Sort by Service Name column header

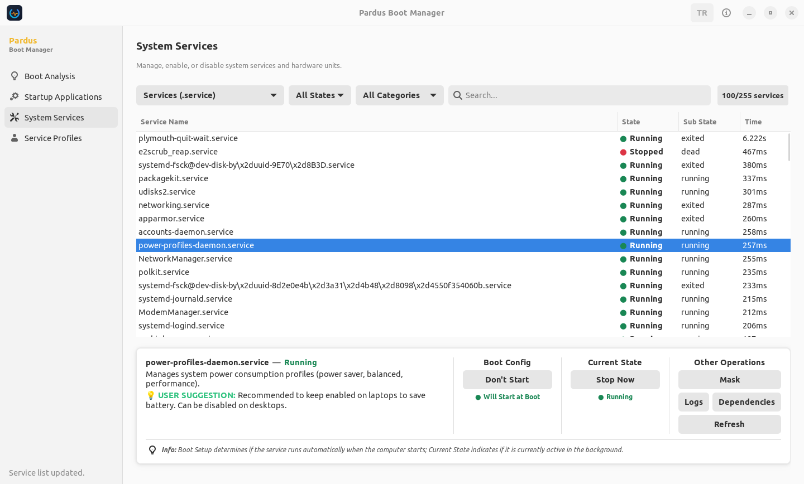[377, 122]
